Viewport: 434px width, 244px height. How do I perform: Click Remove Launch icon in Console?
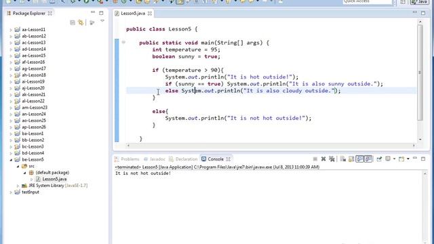pos(323,159)
